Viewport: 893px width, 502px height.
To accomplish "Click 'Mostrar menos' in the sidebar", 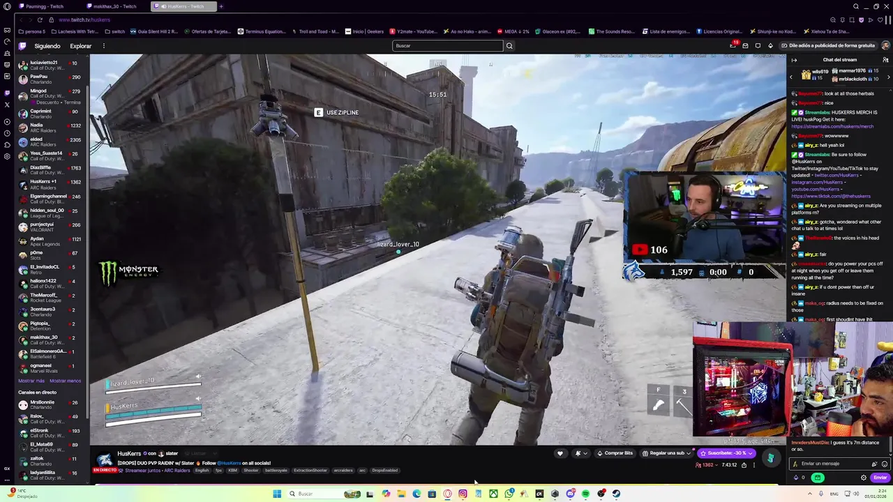I will pyautogui.click(x=66, y=381).
